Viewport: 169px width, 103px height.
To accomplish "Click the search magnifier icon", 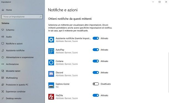I will pos(40,17).
